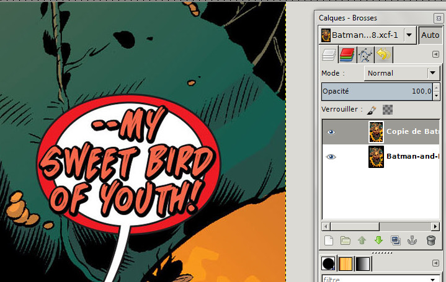Open the Paths tab

pos(365,55)
